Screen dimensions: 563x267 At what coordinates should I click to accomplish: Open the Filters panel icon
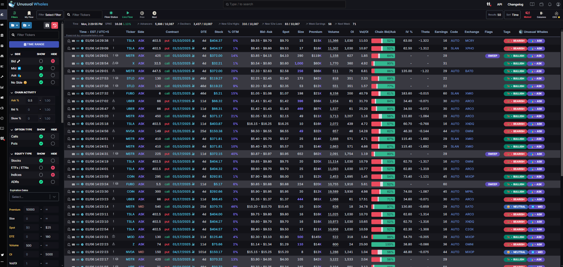[x=14, y=14]
